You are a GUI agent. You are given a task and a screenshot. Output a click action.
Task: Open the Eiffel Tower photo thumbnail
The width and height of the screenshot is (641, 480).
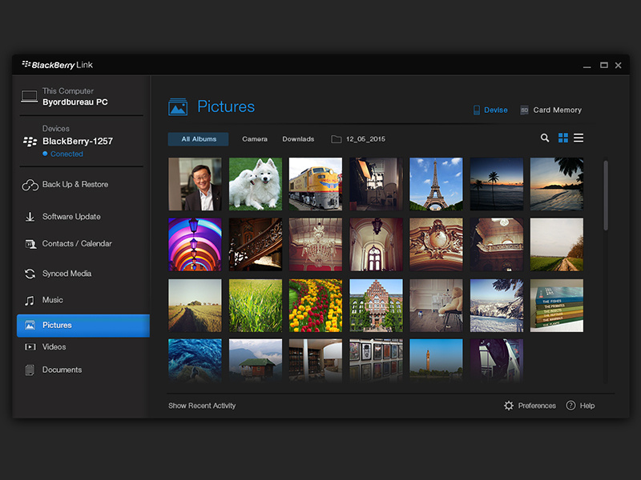point(436,184)
